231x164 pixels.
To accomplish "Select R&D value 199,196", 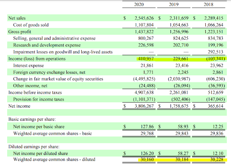I will pyautogui.click(x=216, y=45).
